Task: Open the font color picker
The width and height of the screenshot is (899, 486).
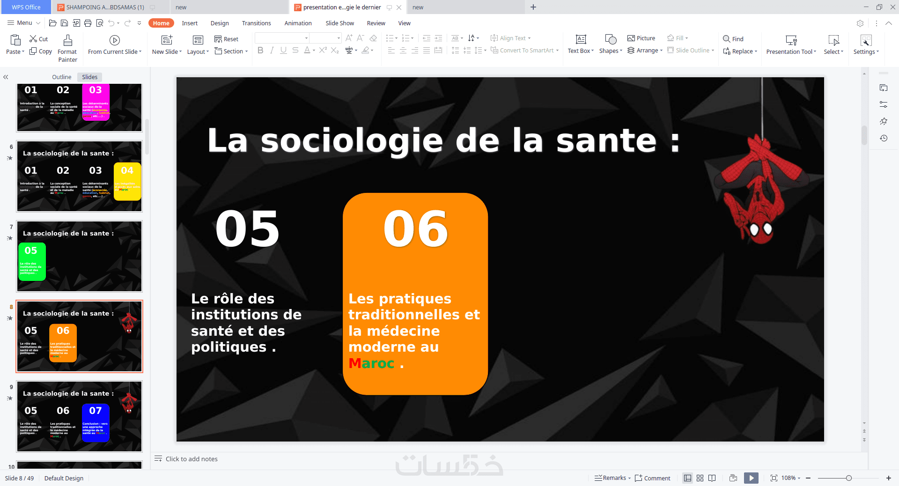Action: [x=309, y=50]
